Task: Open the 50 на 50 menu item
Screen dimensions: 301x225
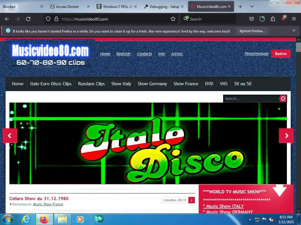Action: [243, 84]
